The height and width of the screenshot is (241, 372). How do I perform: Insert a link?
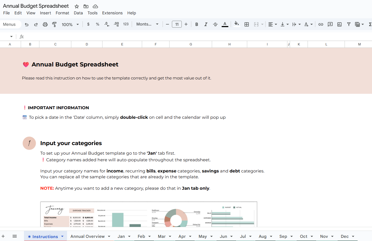coord(321,24)
